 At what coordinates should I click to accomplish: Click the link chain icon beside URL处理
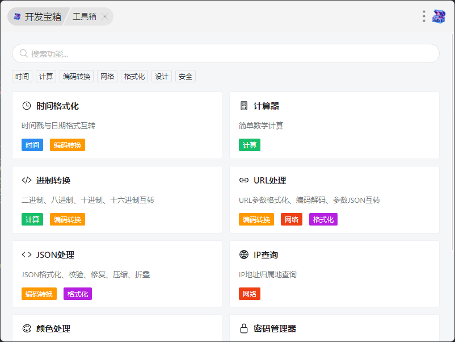244,180
